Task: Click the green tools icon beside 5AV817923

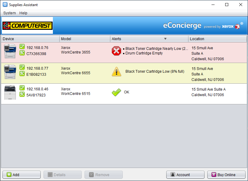Action: 22,94
